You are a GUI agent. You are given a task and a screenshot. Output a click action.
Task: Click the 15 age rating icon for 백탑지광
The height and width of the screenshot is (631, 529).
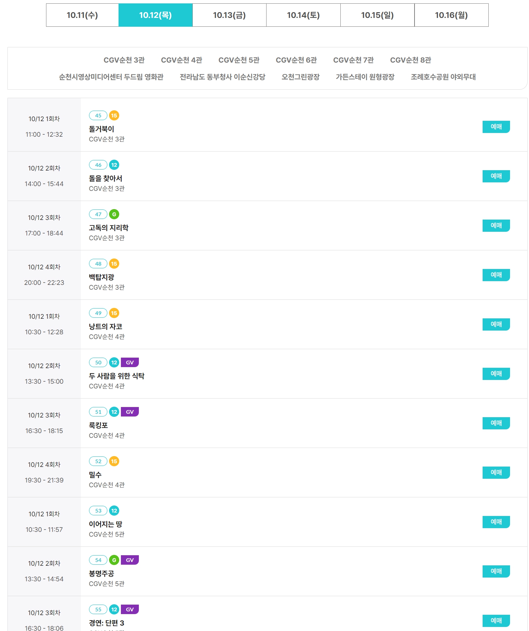[x=114, y=264]
